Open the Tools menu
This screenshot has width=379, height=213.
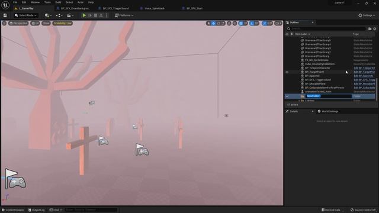(47, 2)
